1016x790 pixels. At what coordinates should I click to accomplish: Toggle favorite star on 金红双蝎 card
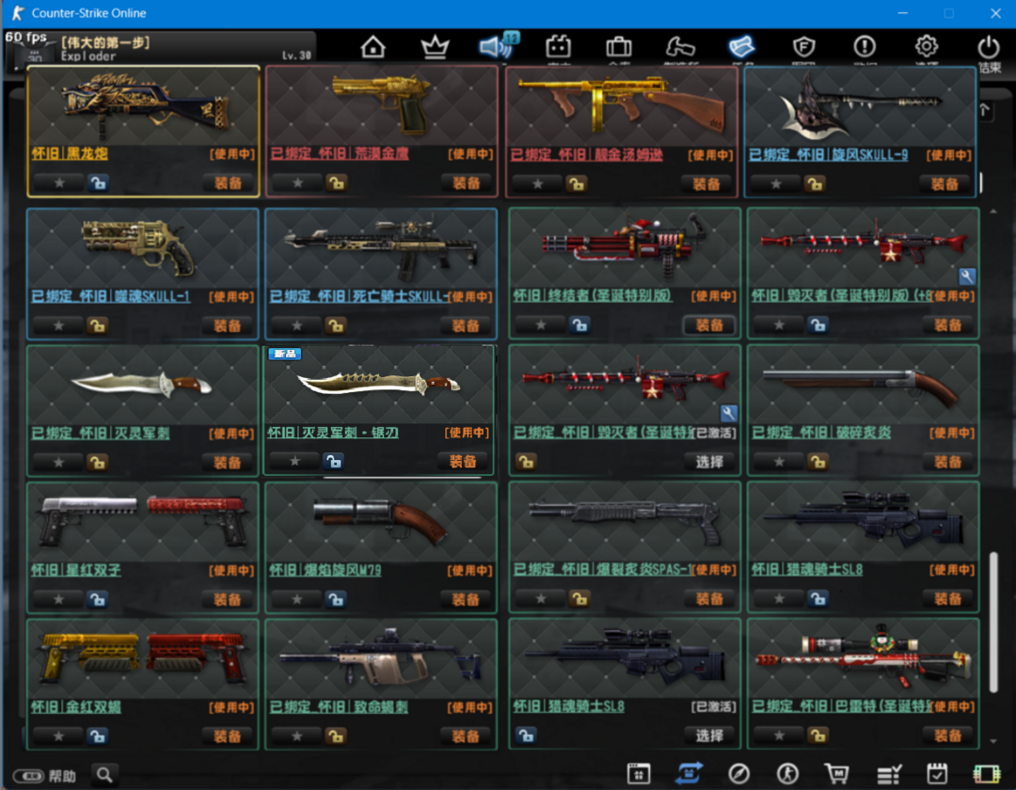59,736
